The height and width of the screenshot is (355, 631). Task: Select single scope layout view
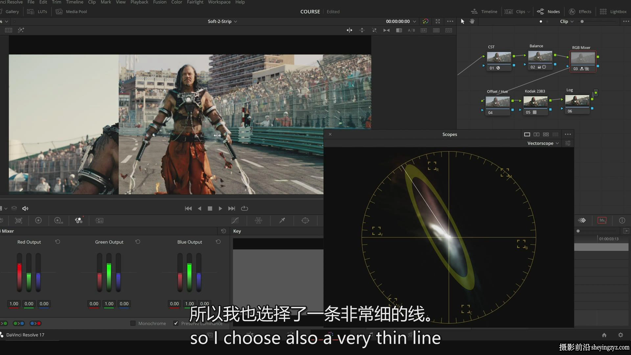(527, 134)
